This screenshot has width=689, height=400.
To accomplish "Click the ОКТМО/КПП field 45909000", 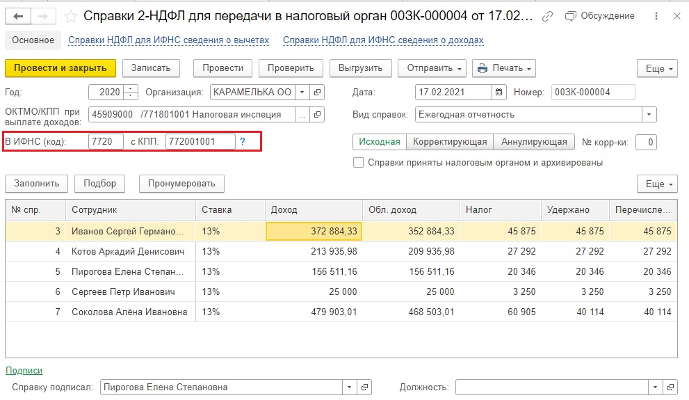I will 192,115.
